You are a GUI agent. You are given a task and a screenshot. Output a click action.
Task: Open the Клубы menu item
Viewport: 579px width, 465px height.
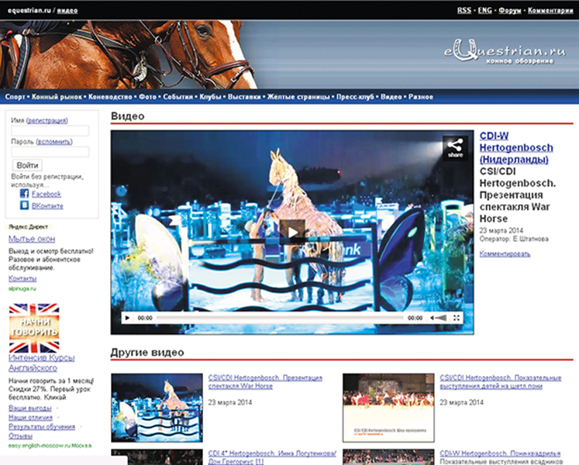[x=210, y=97]
